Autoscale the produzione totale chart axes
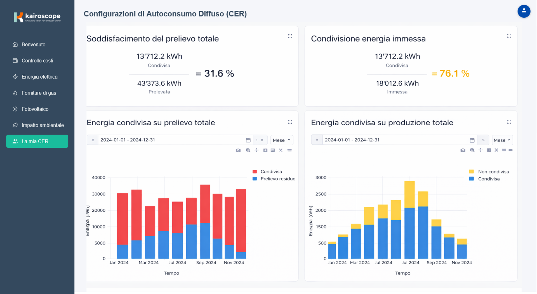The image size is (537, 294). pos(496,150)
